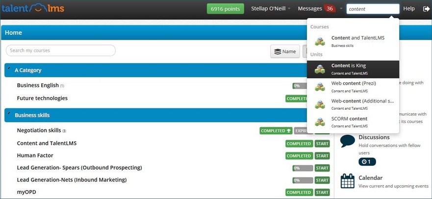The image size is (432, 199).
Task: Click the 36 unread messages badge
Action: pyautogui.click(x=330, y=8)
